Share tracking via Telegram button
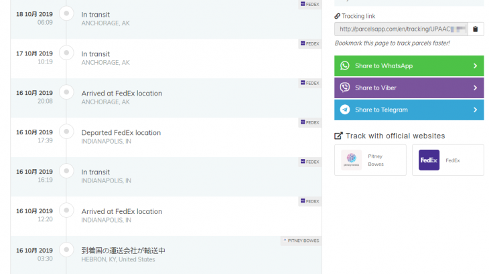This screenshot has height=274, width=489. [x=409, y=110]
